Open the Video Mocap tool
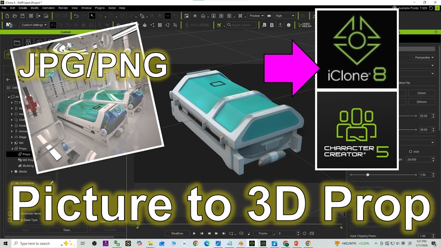 [304, 25]
